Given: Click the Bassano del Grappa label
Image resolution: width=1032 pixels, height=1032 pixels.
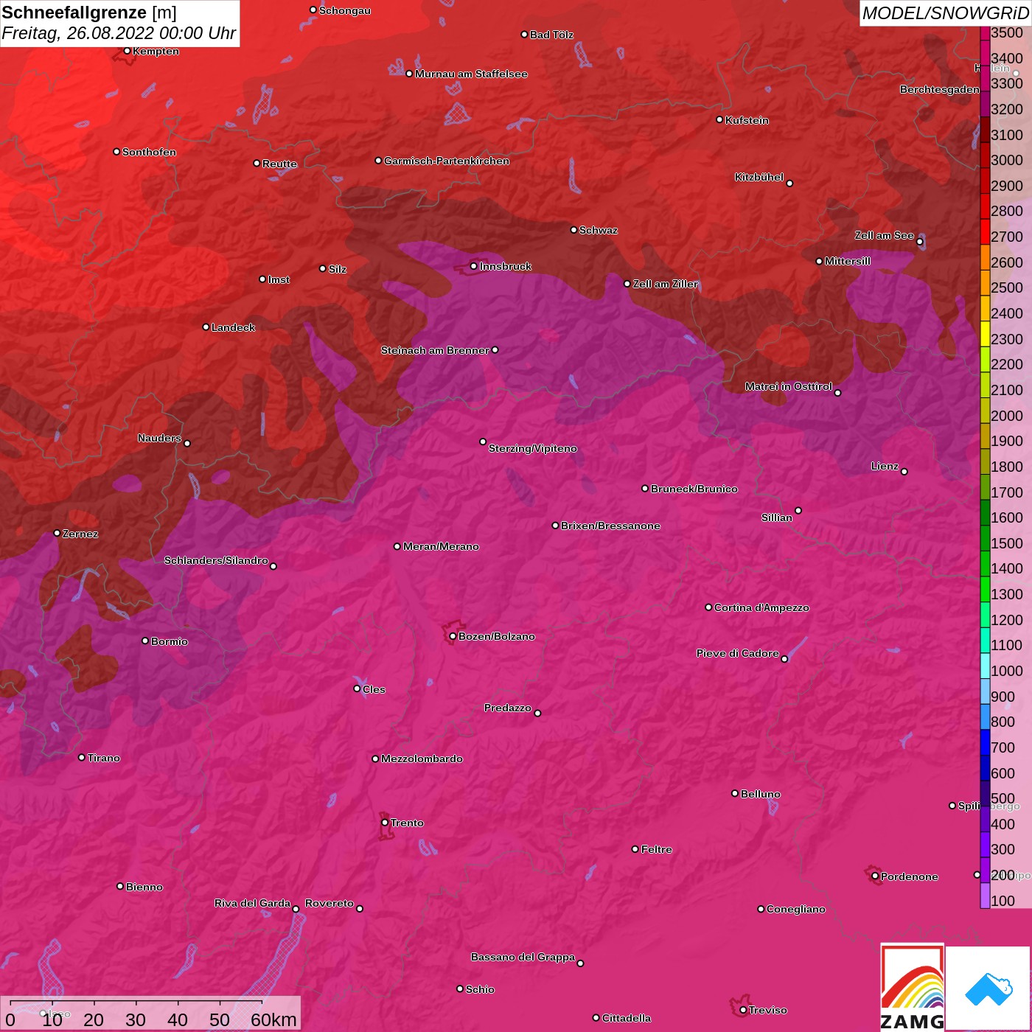Looking at the screenshot, I should (x=523, y=957).
